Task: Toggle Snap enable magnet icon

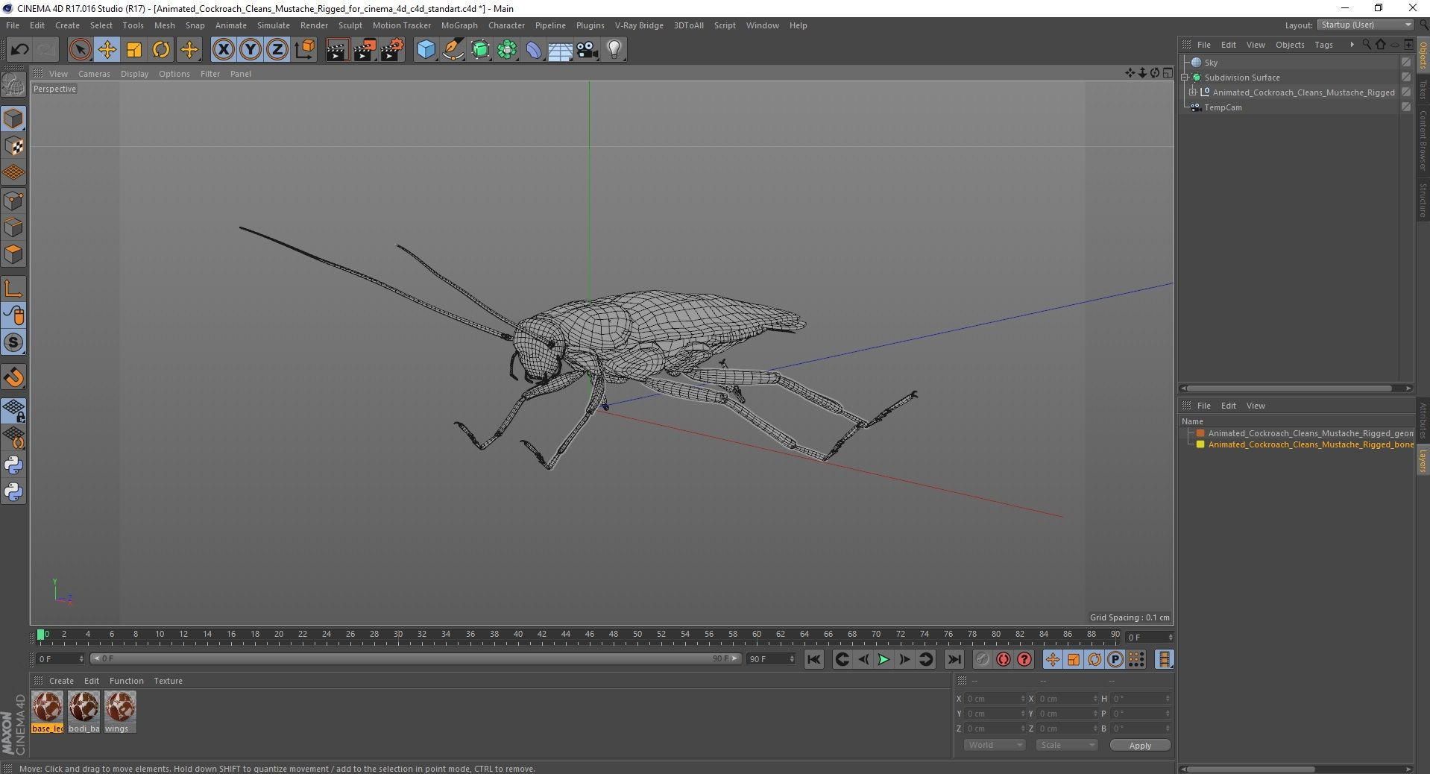Action: pyautogui.click(x=13, y=377)
